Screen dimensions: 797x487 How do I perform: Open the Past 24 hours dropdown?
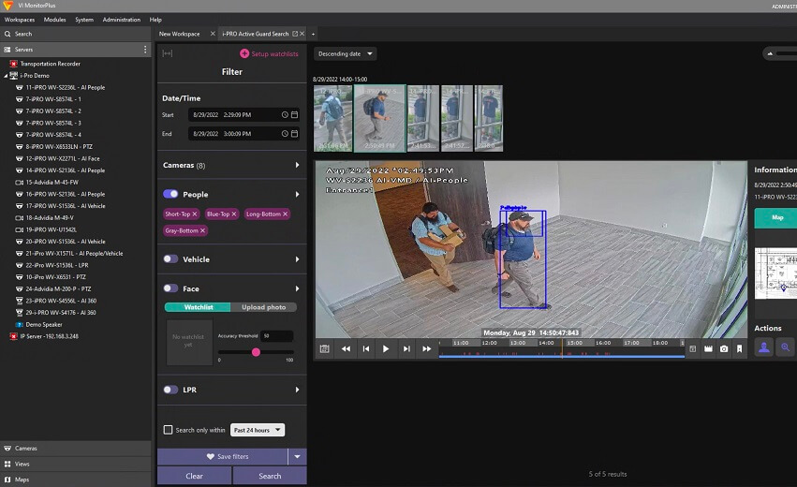[257, 430]
